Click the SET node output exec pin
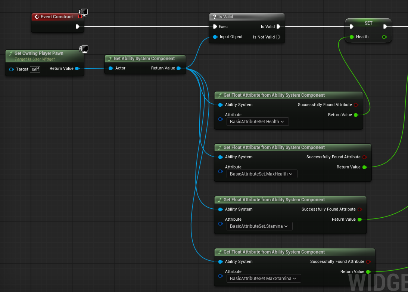The height and width of the screenshot is (292, 408). pos(385,27)
